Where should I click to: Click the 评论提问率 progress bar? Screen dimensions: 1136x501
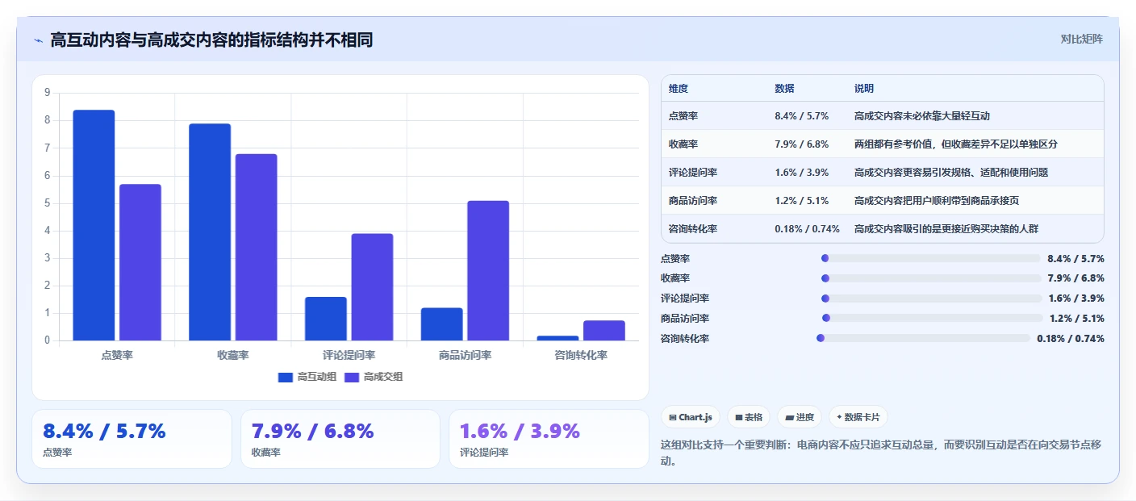point(930,299)
